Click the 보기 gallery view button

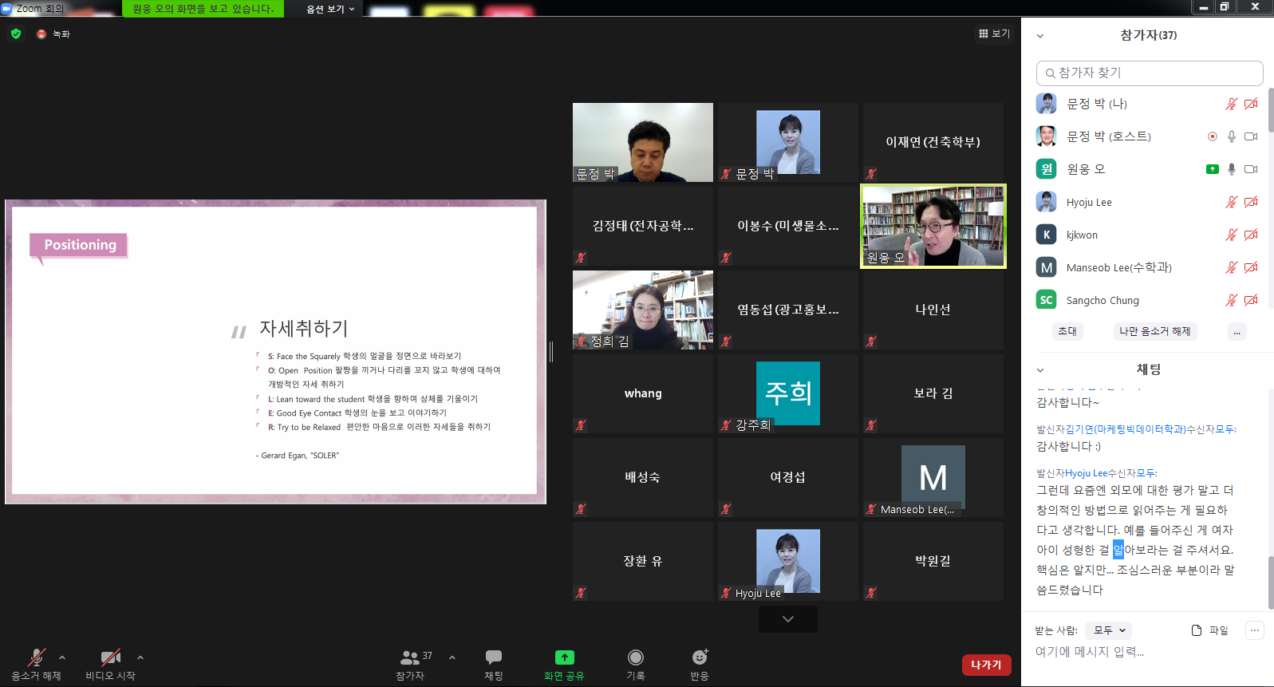[994, 34]
